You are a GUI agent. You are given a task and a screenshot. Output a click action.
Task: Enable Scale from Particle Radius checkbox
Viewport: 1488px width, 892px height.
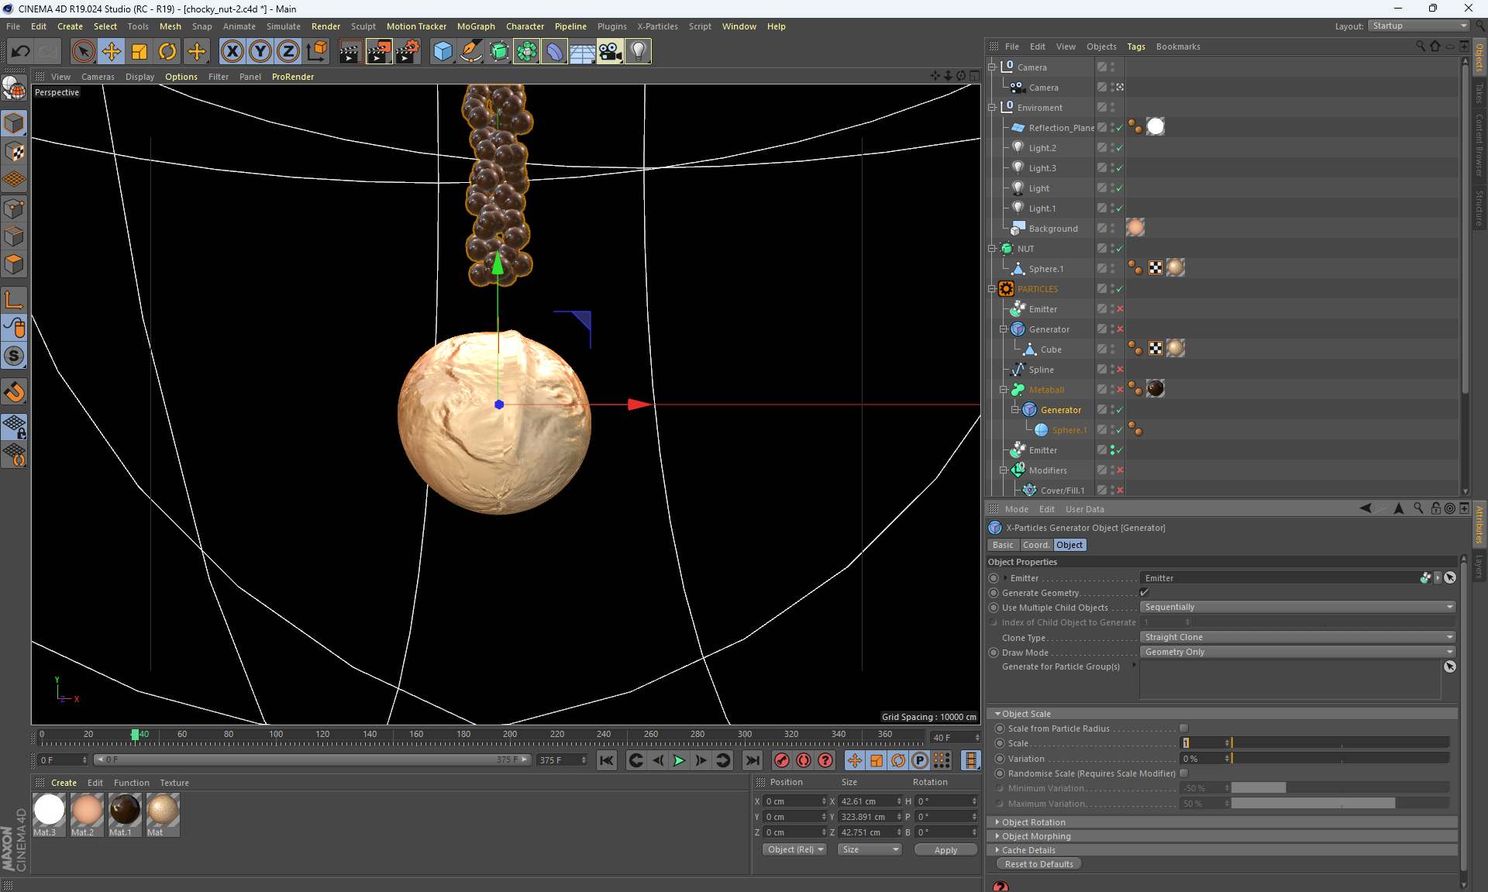(x=1183, y=728)
